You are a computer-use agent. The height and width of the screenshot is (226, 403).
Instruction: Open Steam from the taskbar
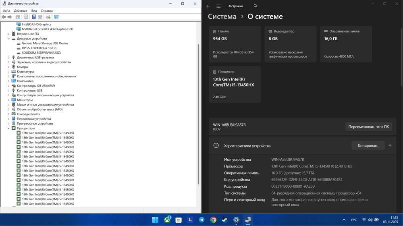(x=224, y=220)
